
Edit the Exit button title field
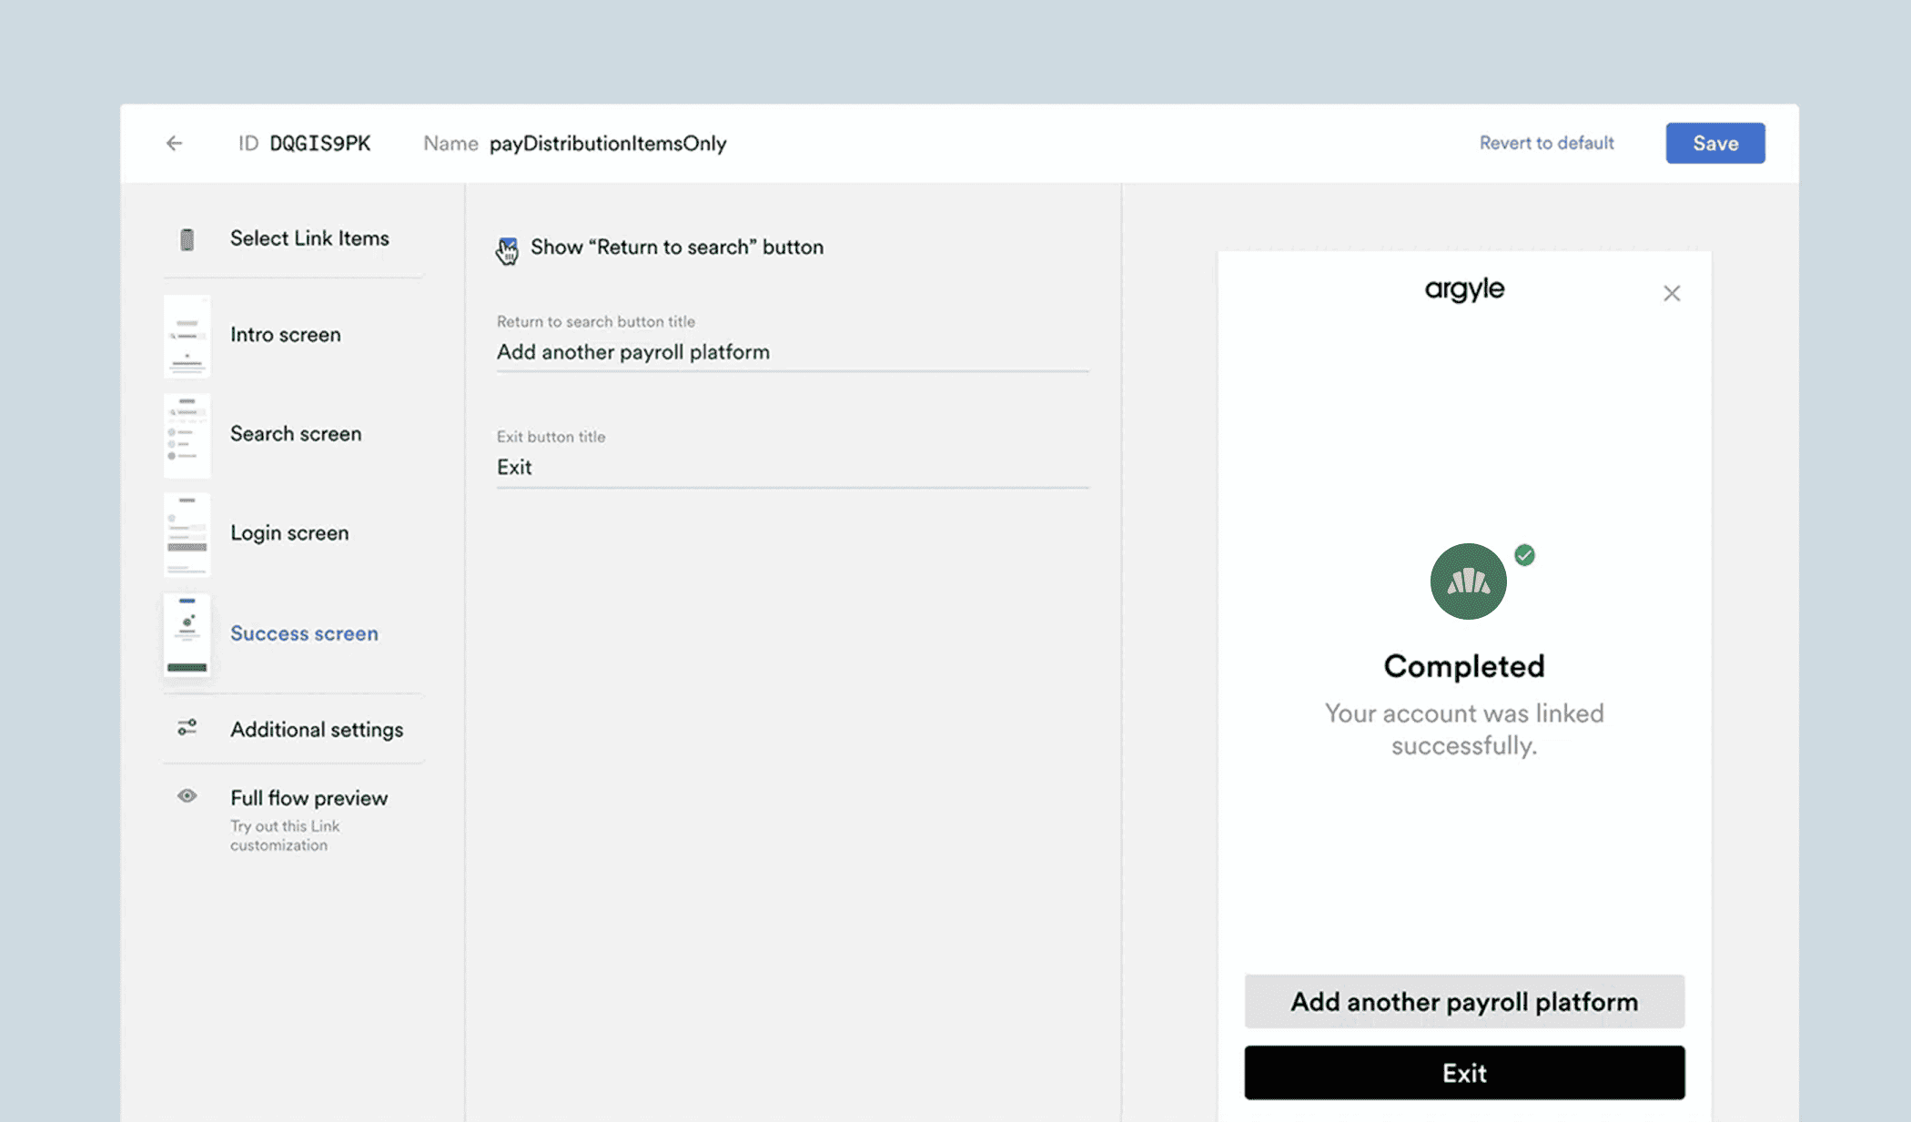[x=793, y=468]
